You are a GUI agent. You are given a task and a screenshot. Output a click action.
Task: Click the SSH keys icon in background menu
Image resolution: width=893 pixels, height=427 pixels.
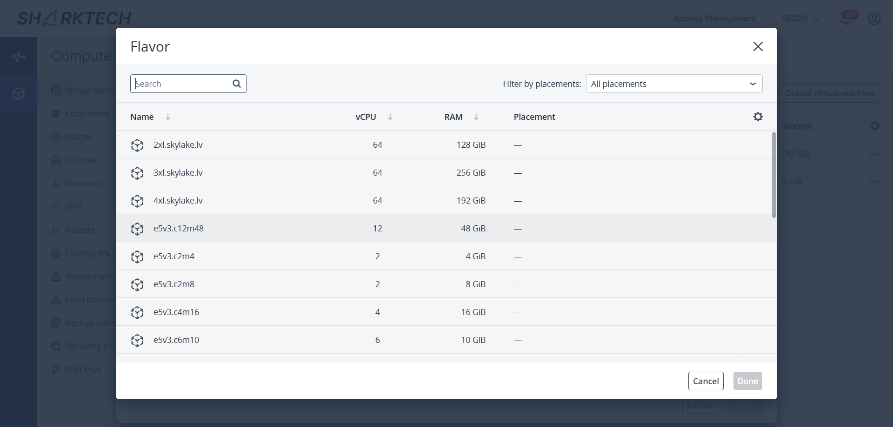pos(56,369)
